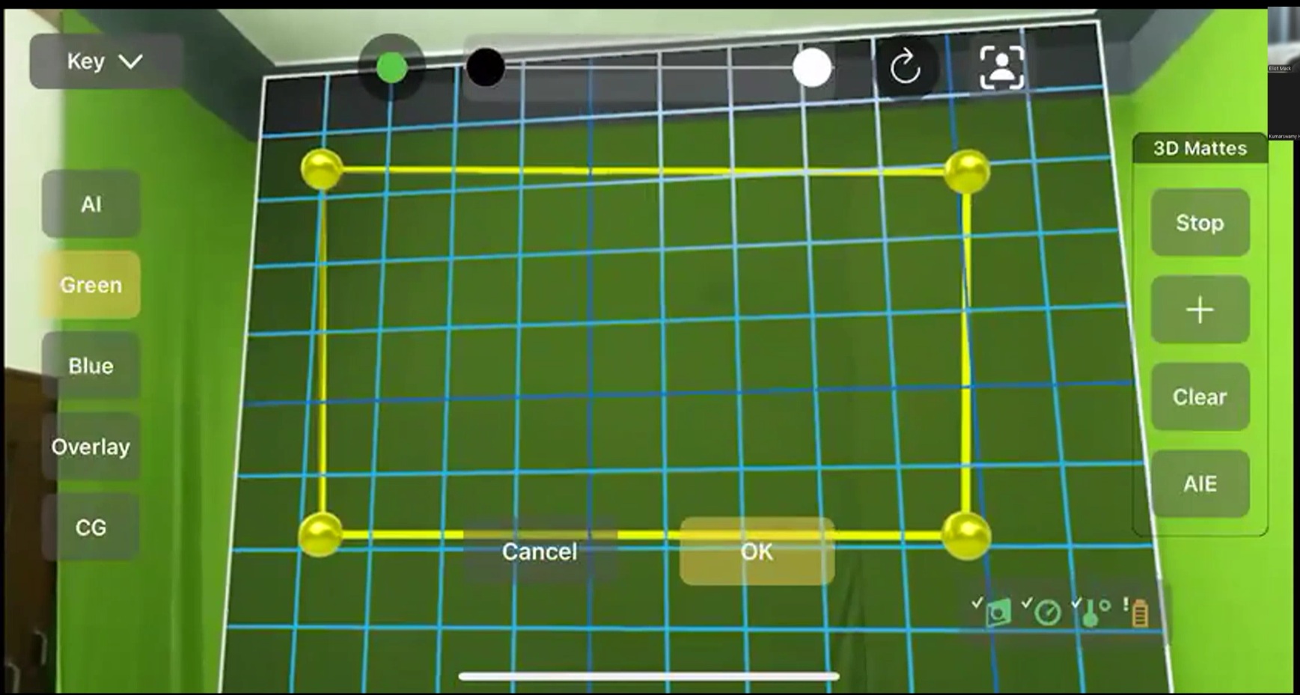This screenshot has width=1300, height=695.
Task: Click the thermometer temperature status icon
Action: tap(1090, 613)
